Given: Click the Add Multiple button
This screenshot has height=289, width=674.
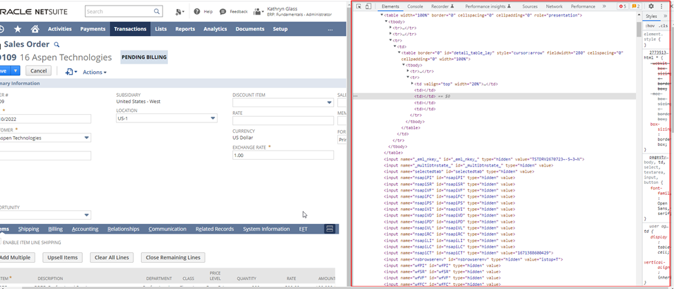Looking at the screenshot, I should pyautogui.click(x=17, y=258).
